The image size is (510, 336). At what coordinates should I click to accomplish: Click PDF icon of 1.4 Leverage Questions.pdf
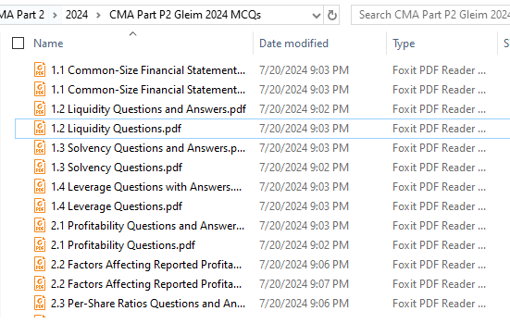coord(40,205)
